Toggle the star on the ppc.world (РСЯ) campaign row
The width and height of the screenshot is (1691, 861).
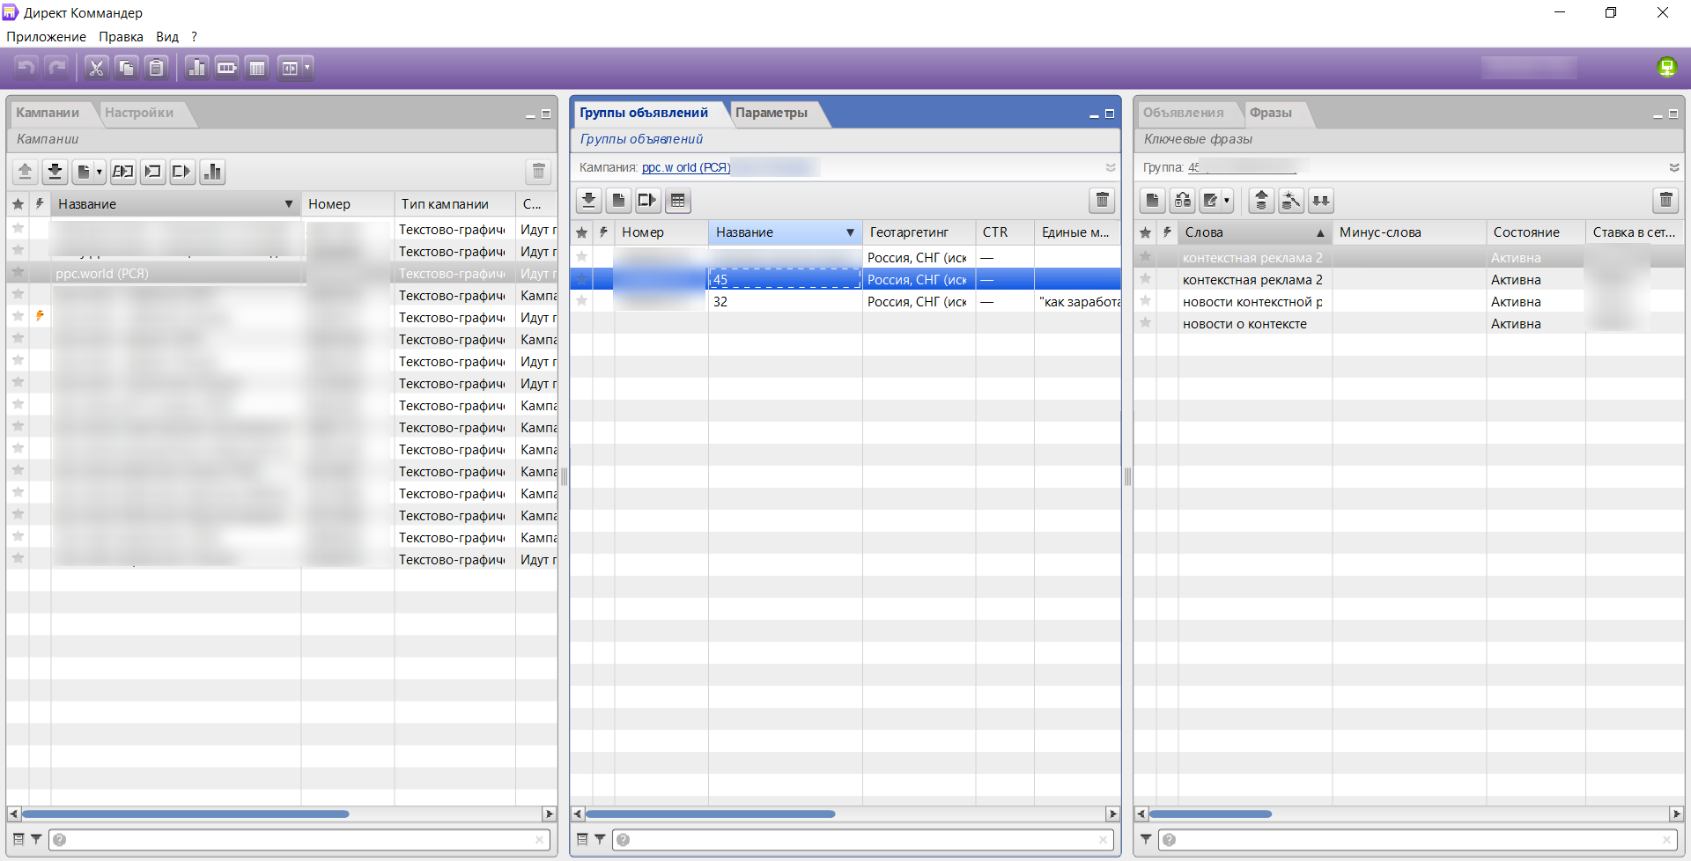click(18, 273)
